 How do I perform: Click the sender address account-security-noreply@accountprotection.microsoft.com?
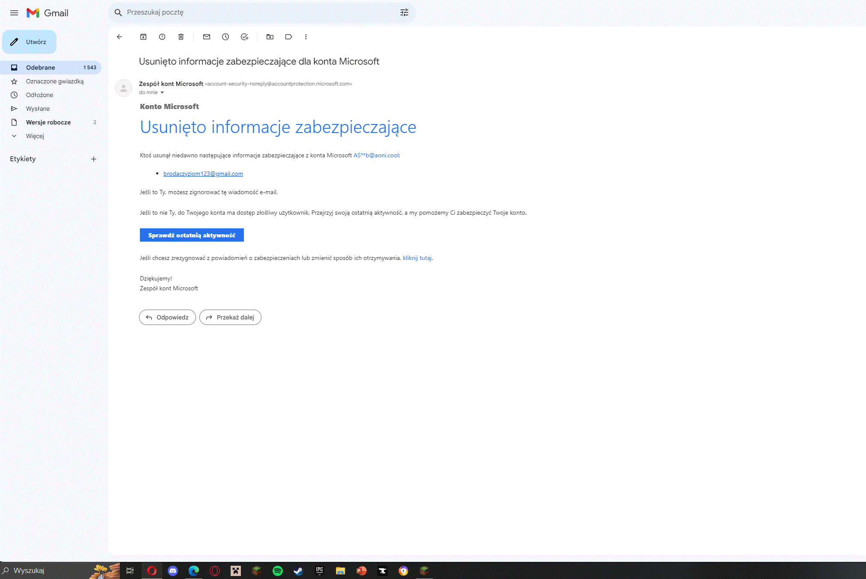[x=279, y=84]
